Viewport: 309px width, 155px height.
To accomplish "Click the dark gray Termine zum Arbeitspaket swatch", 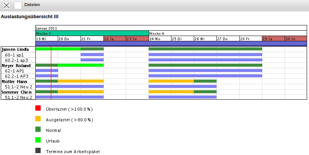I will [x=38, y=151].
